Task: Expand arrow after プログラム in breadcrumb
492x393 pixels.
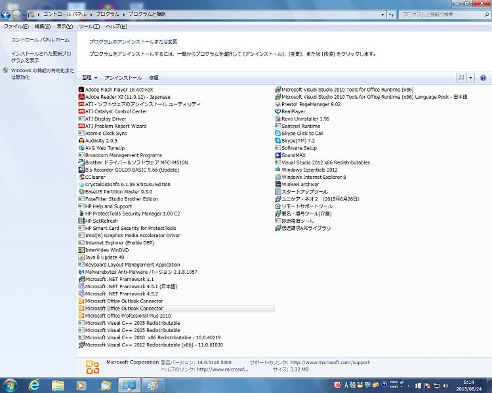Action: point(124,14)
